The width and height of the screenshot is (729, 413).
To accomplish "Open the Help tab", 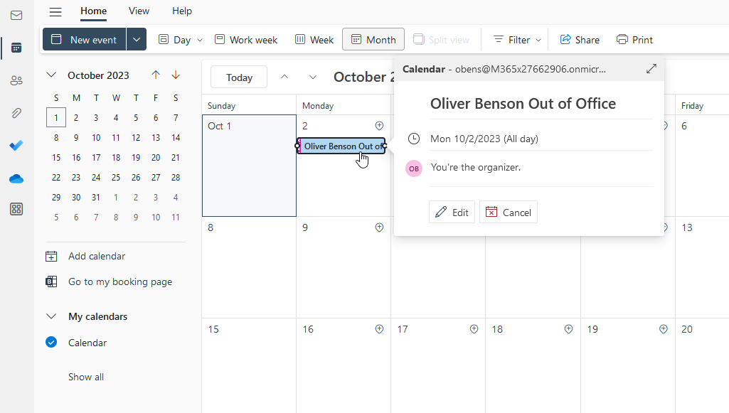I will point(182,11).
